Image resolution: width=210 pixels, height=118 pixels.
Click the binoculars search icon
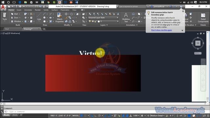(148, 7)
